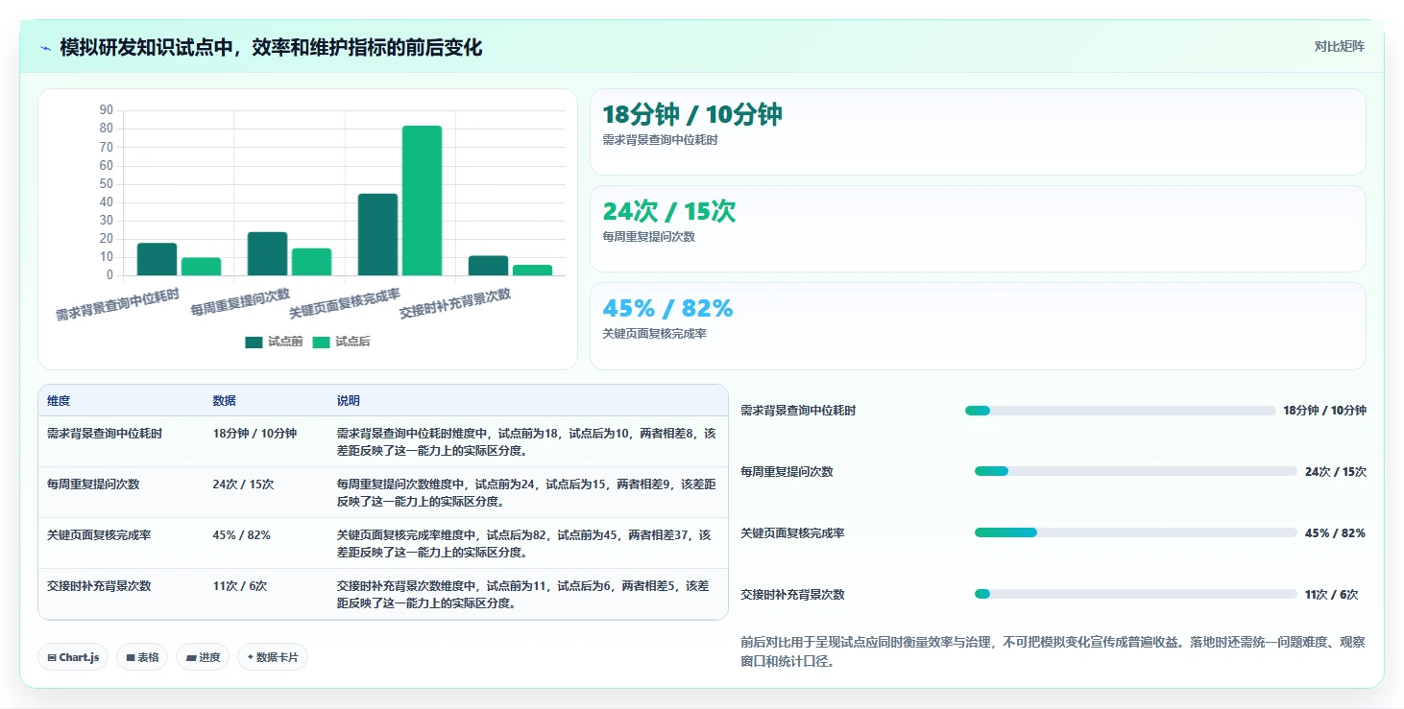Screen dimensions: 1404x709
Task: Click table data cell 18分钟 / 10分钟
Action: coord(254,434)
